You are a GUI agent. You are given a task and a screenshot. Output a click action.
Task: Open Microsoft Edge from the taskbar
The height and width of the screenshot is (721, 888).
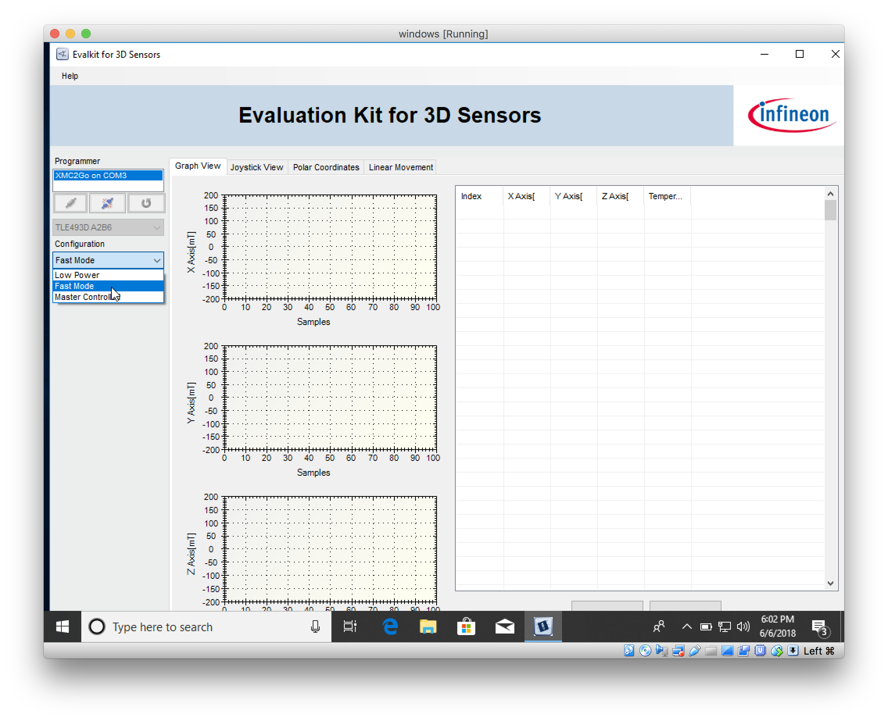[389, 627]
